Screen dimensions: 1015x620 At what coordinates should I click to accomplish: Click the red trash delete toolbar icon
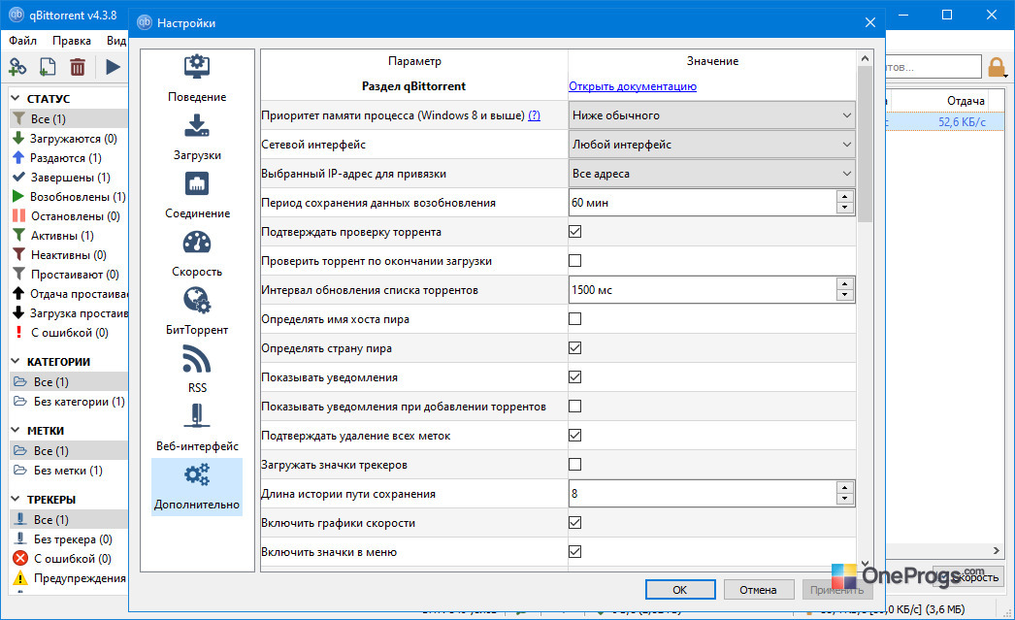click(x=77, y=67)
